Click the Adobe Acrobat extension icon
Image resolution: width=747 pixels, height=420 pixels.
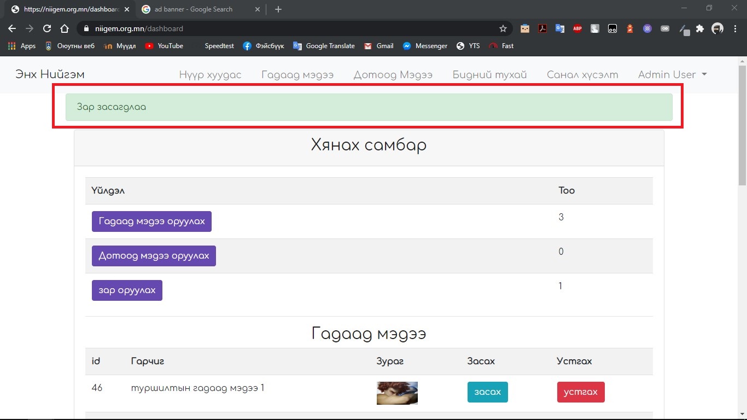pyautogui.click(x=542, y=28)
